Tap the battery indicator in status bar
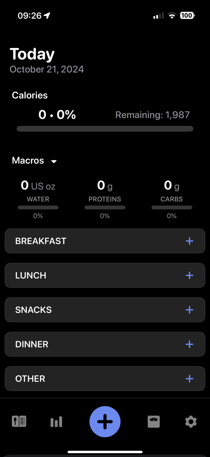The width and height of the screenshot is (210, 457). (x=187, y=15)
